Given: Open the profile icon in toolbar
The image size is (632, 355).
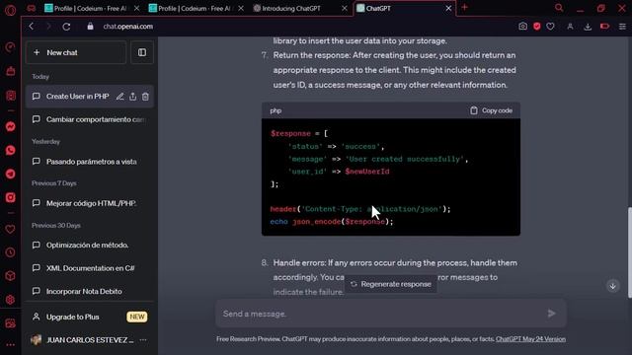Looking at the screenshot, I should [x=570, y=27].
